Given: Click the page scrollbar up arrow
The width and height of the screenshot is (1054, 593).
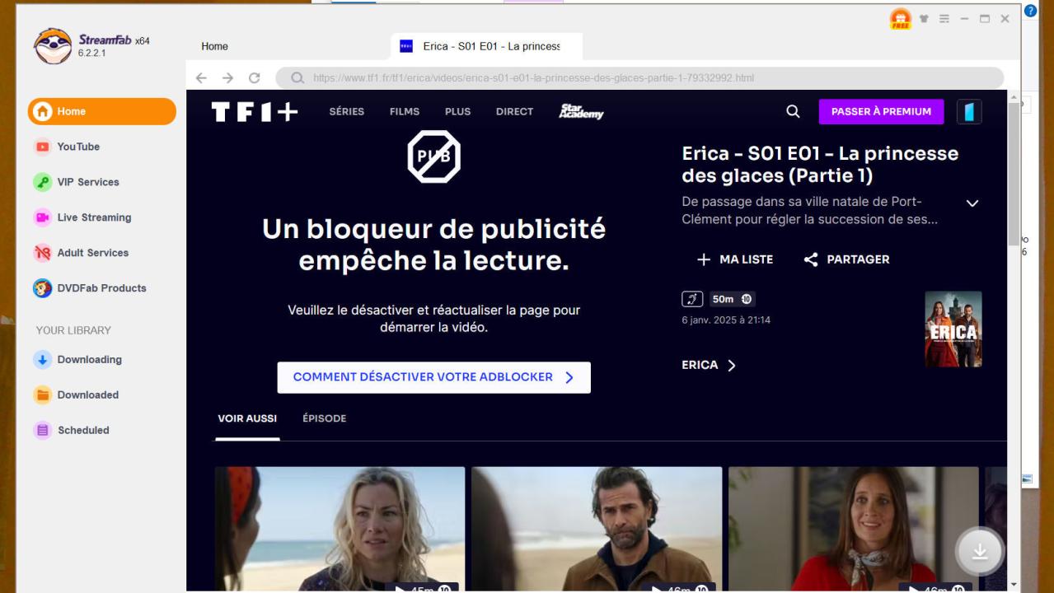Looking at the screenshot, I should [x=1014, y=97].
